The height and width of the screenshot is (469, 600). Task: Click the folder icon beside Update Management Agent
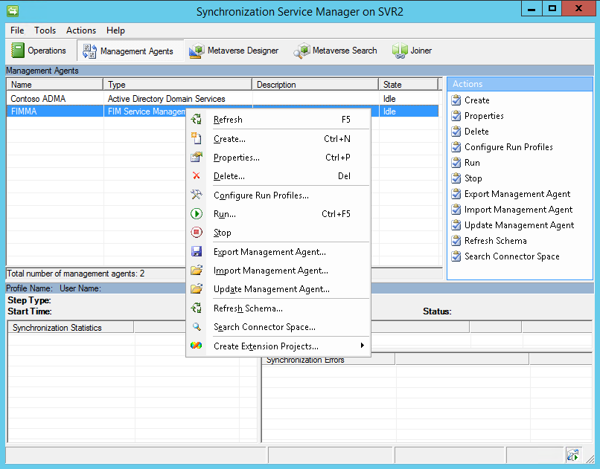197,288
